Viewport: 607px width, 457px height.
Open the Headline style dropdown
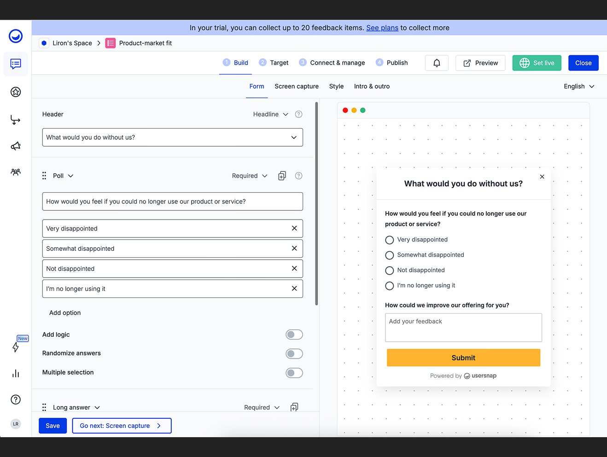[271, 114]
